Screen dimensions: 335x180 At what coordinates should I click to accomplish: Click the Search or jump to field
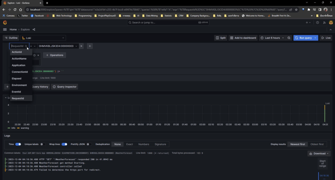(x=168, y=23)
